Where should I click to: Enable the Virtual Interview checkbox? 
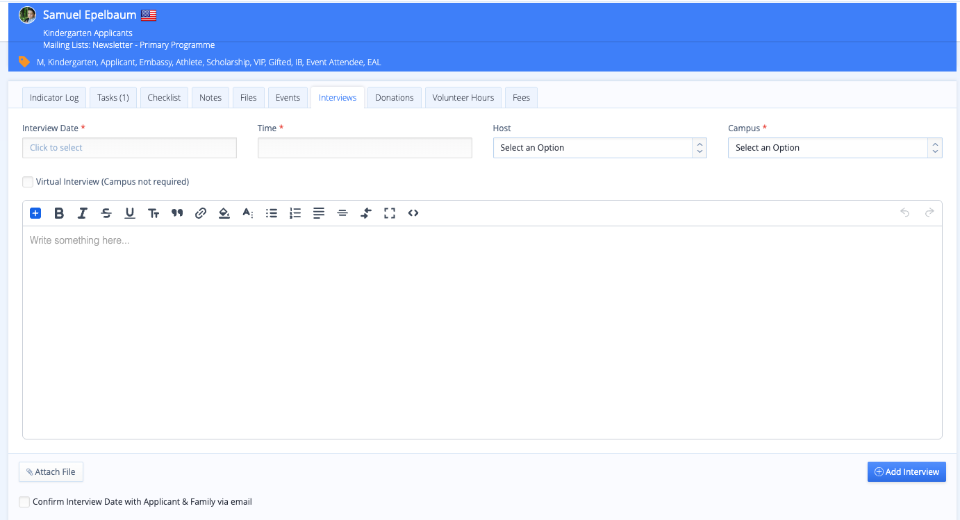28,182
